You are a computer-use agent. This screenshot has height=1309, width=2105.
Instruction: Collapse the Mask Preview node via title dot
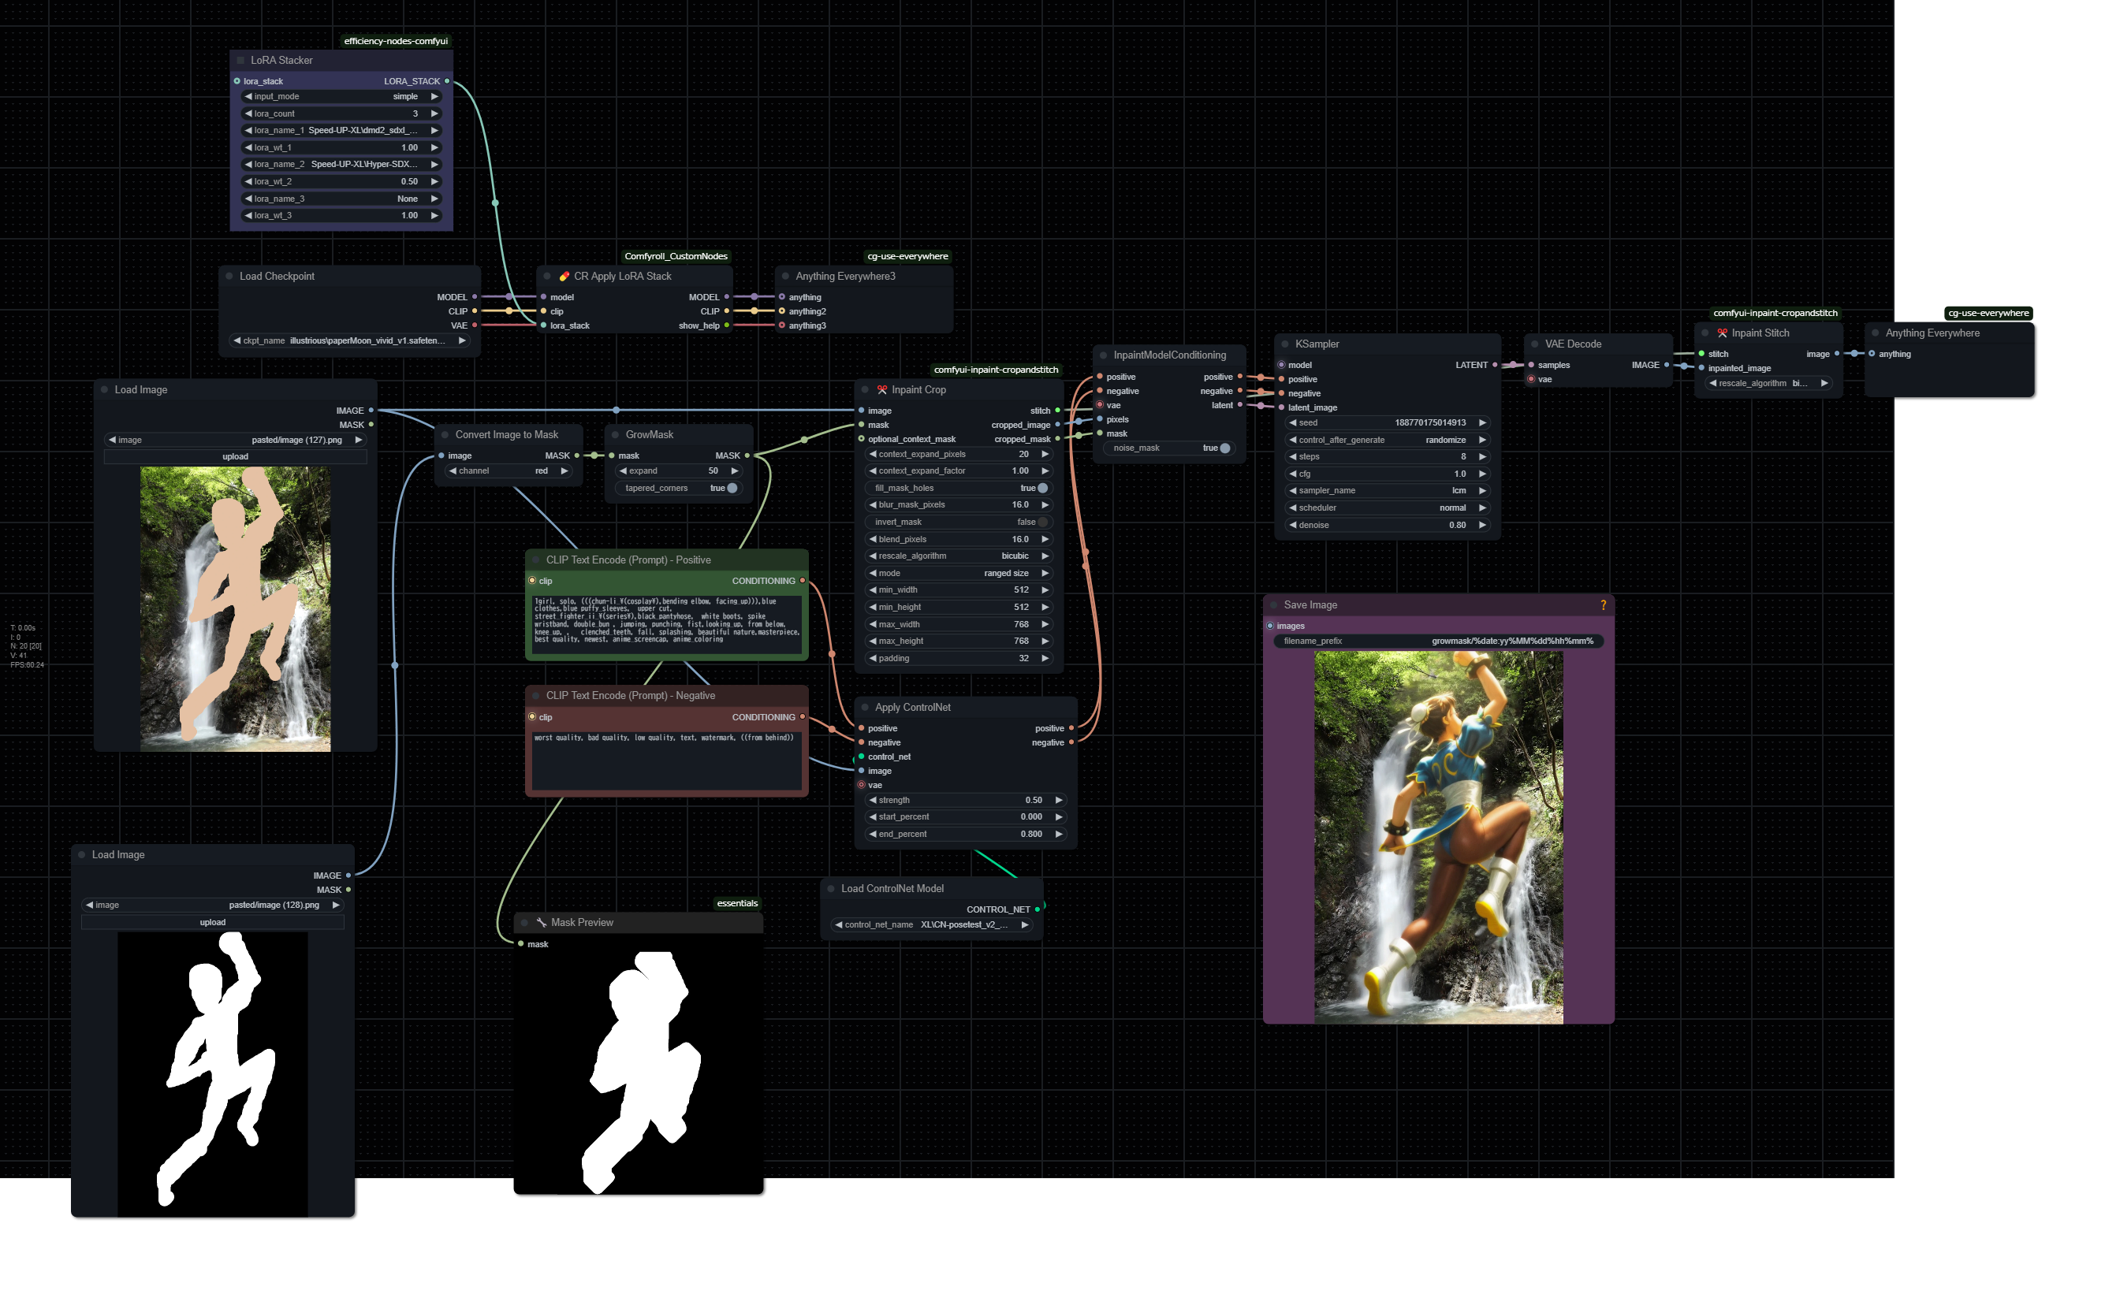525,922
